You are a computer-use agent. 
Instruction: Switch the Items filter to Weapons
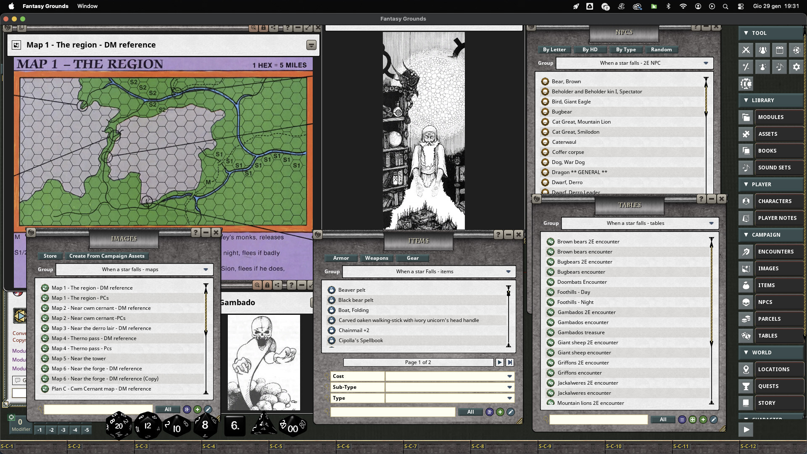(x=376, y=258)
